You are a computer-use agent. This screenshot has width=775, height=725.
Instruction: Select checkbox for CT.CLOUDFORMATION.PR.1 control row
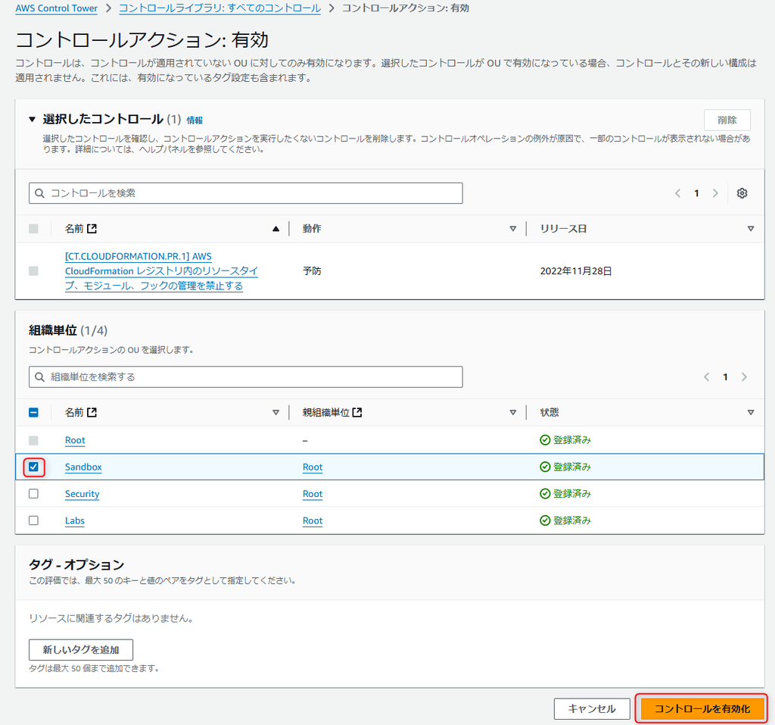pos(33,271)
